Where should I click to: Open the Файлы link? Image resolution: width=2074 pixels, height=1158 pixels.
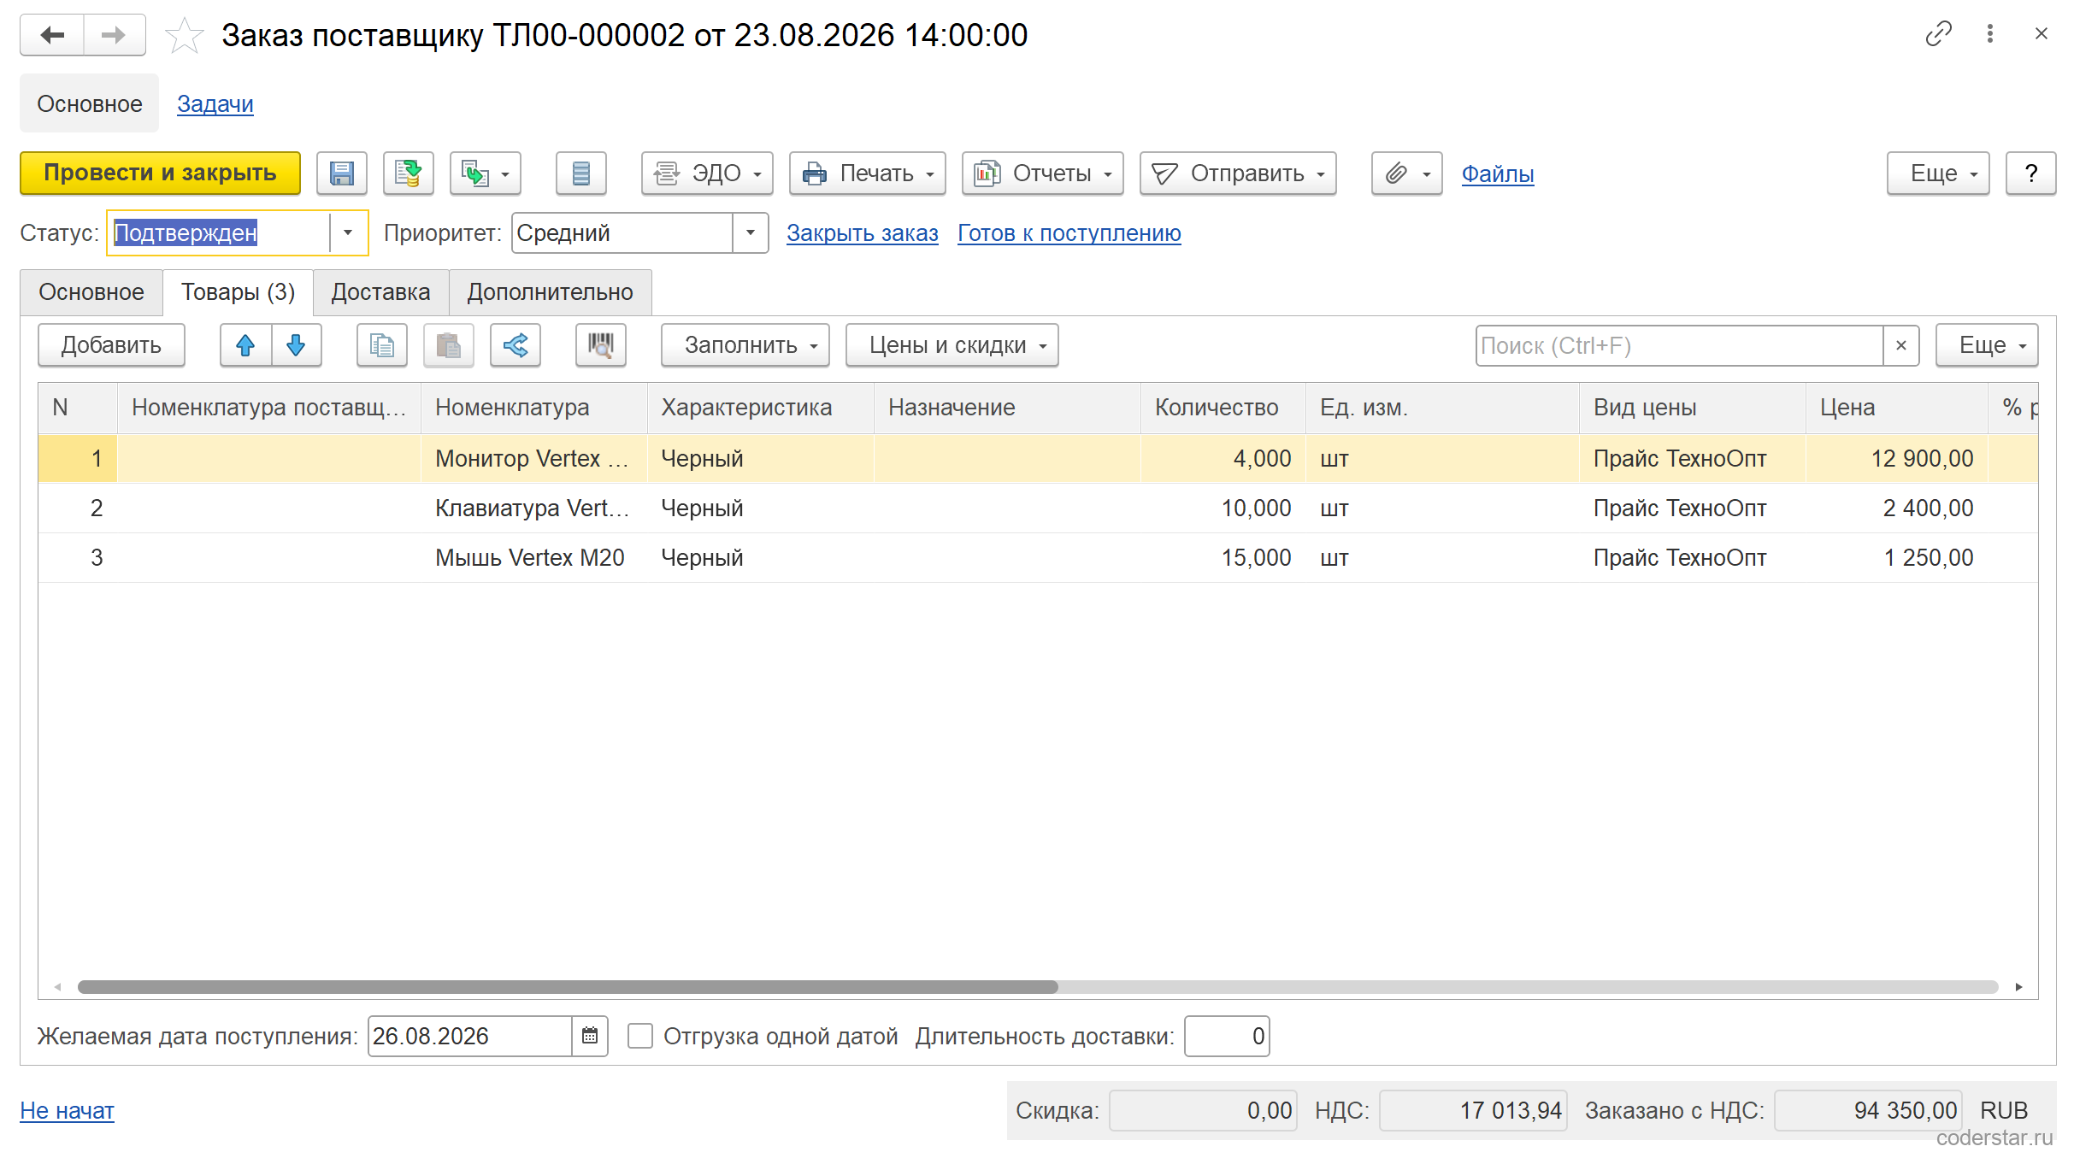click(x=1498, y=173)
